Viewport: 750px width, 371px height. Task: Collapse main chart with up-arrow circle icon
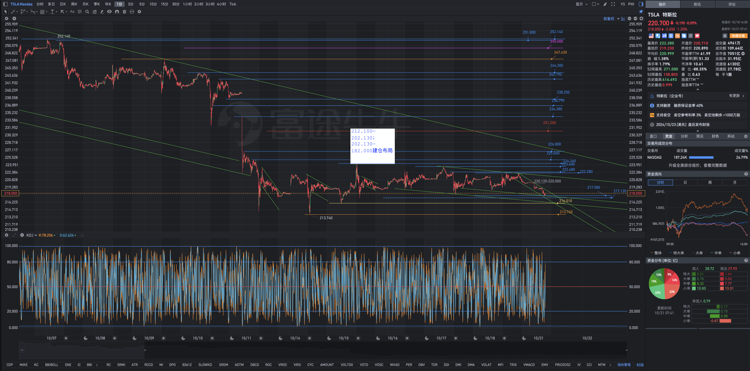coord(14,18)
